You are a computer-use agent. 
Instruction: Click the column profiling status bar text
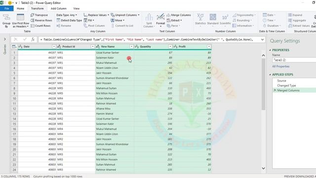click(58, 177)
